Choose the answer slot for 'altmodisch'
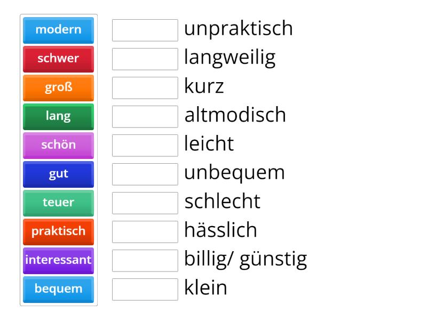The height and width of the screenshot is (320, 427). coord(145,117)
